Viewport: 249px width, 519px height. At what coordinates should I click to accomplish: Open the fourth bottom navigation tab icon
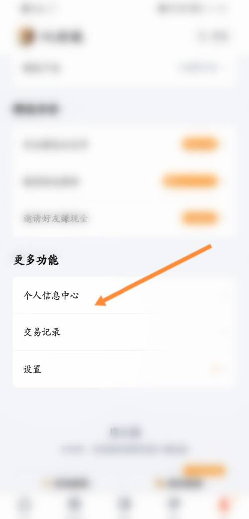(174, 505)
